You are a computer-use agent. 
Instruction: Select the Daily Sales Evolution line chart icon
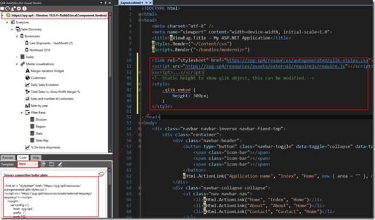[x=28, y=85]
